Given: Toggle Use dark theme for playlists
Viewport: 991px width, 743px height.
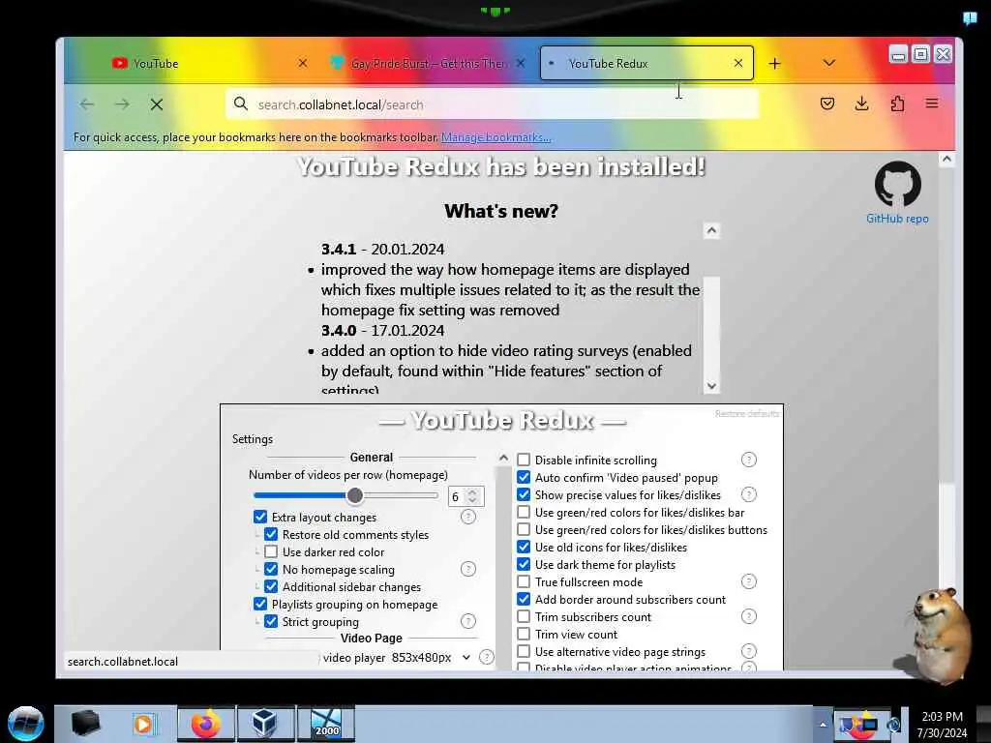Looking at the screenshot, I should pyautogui.click(x=524, y=564).
